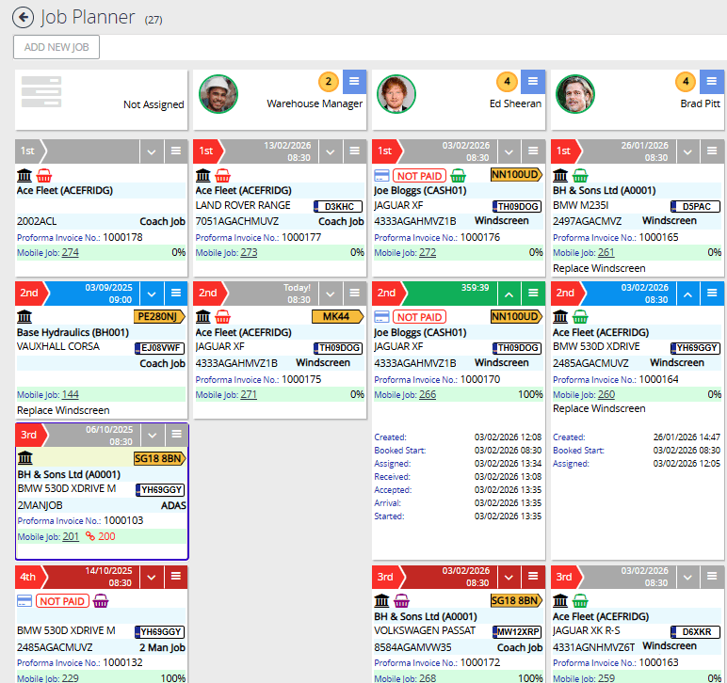The image size is (727, 683).
Task: Open hamburger menu on job 271 card
Action: click(x=355, y=294)
